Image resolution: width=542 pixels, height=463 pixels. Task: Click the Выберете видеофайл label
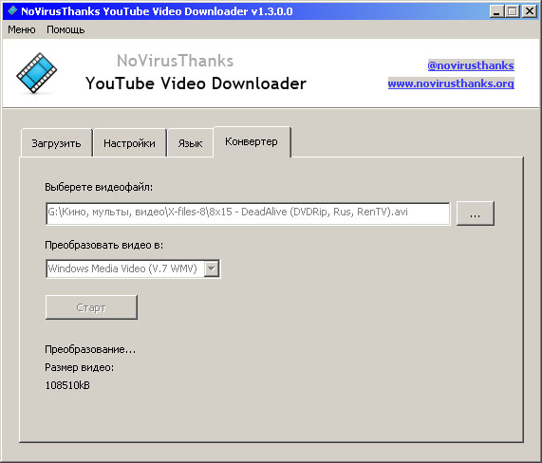99,187
